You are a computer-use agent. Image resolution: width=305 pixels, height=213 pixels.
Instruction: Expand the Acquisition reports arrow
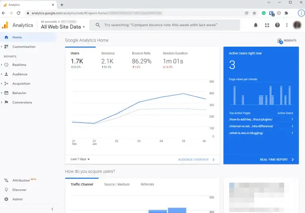pos(2,84)
